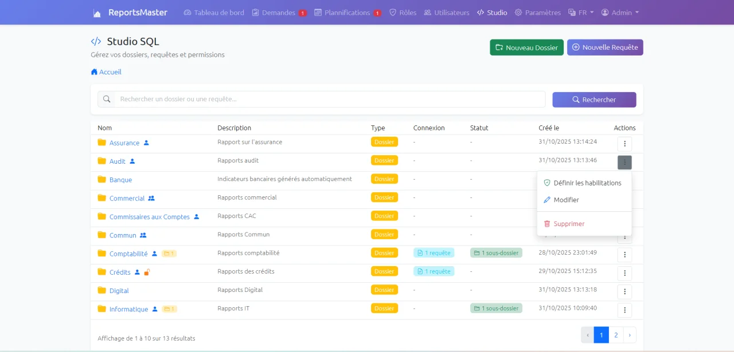Click the unlocked padlock icon beside Crédits
The height and width of the screenshot is (352, 734).
click(147, 272)
